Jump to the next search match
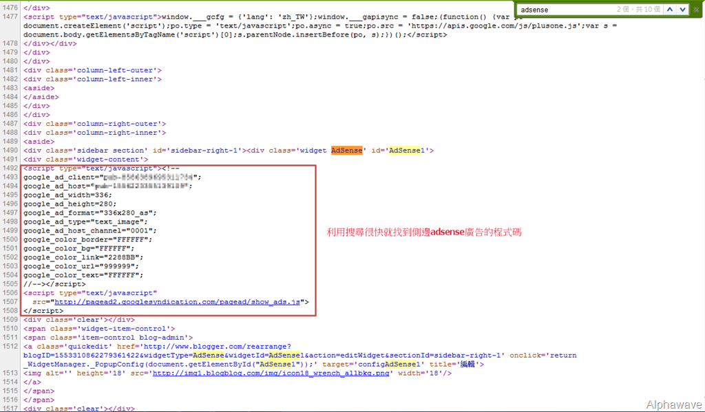Image resolution: width=705 pixels, height=412 pixels. 682,10
